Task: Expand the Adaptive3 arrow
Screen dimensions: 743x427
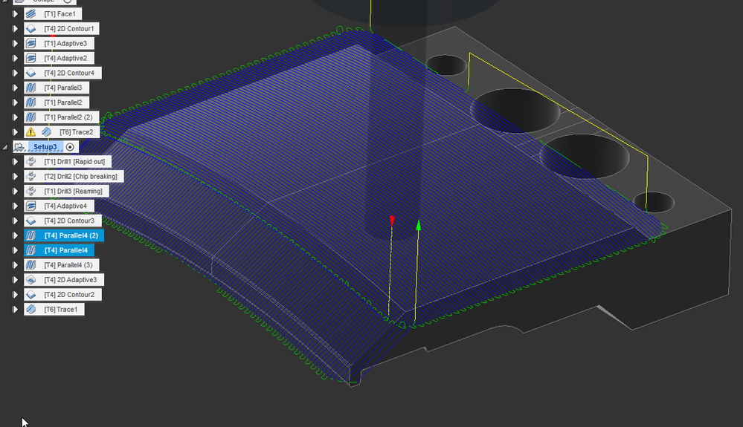Action: 15,44
